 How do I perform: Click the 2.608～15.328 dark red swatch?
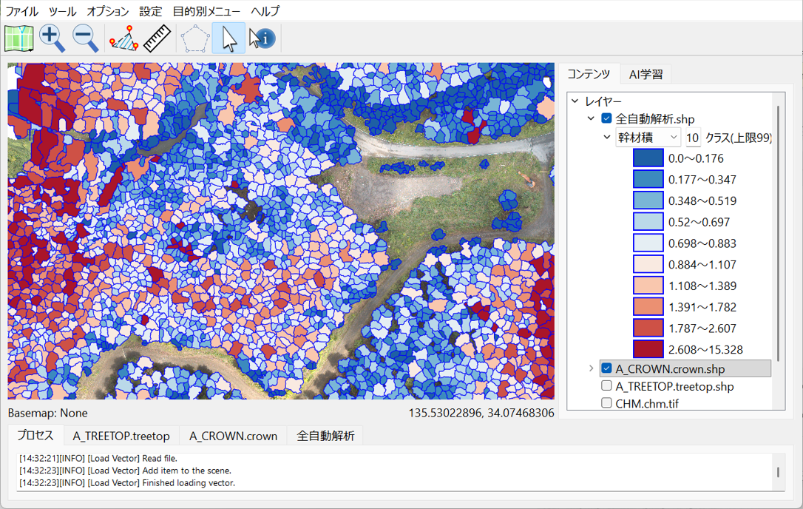tap(648, 349)
